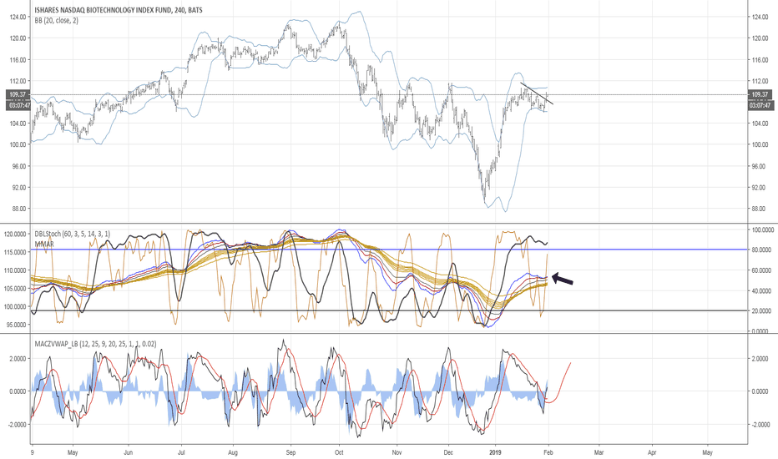Viewport: 778px width, 459px height.
Task: Click the 124.00 label on right price axis
Action: coord(760,18)
